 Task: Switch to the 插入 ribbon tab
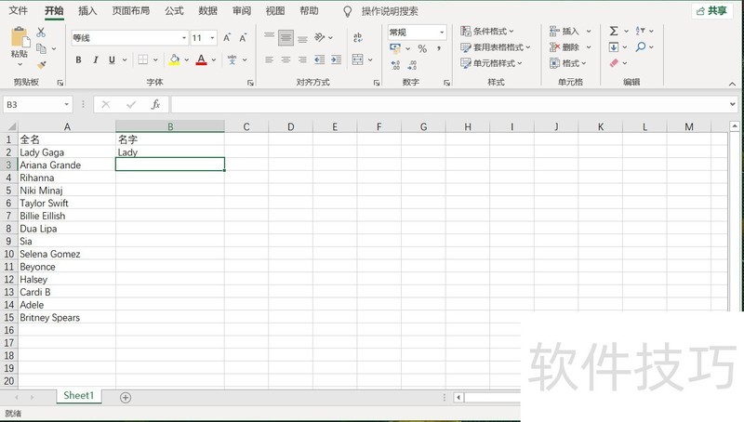click(87, 11)
